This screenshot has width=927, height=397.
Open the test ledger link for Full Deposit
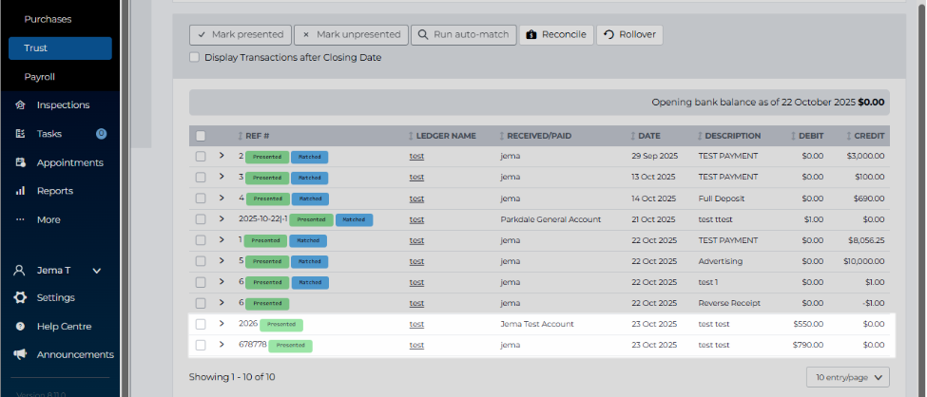pyautogui.click(x=416, y=198)
